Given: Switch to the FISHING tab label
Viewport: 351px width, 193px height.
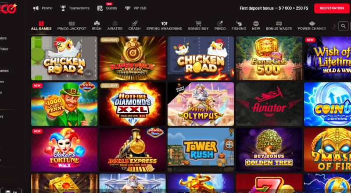Looking at the screenshot, I should click(239, 29).
